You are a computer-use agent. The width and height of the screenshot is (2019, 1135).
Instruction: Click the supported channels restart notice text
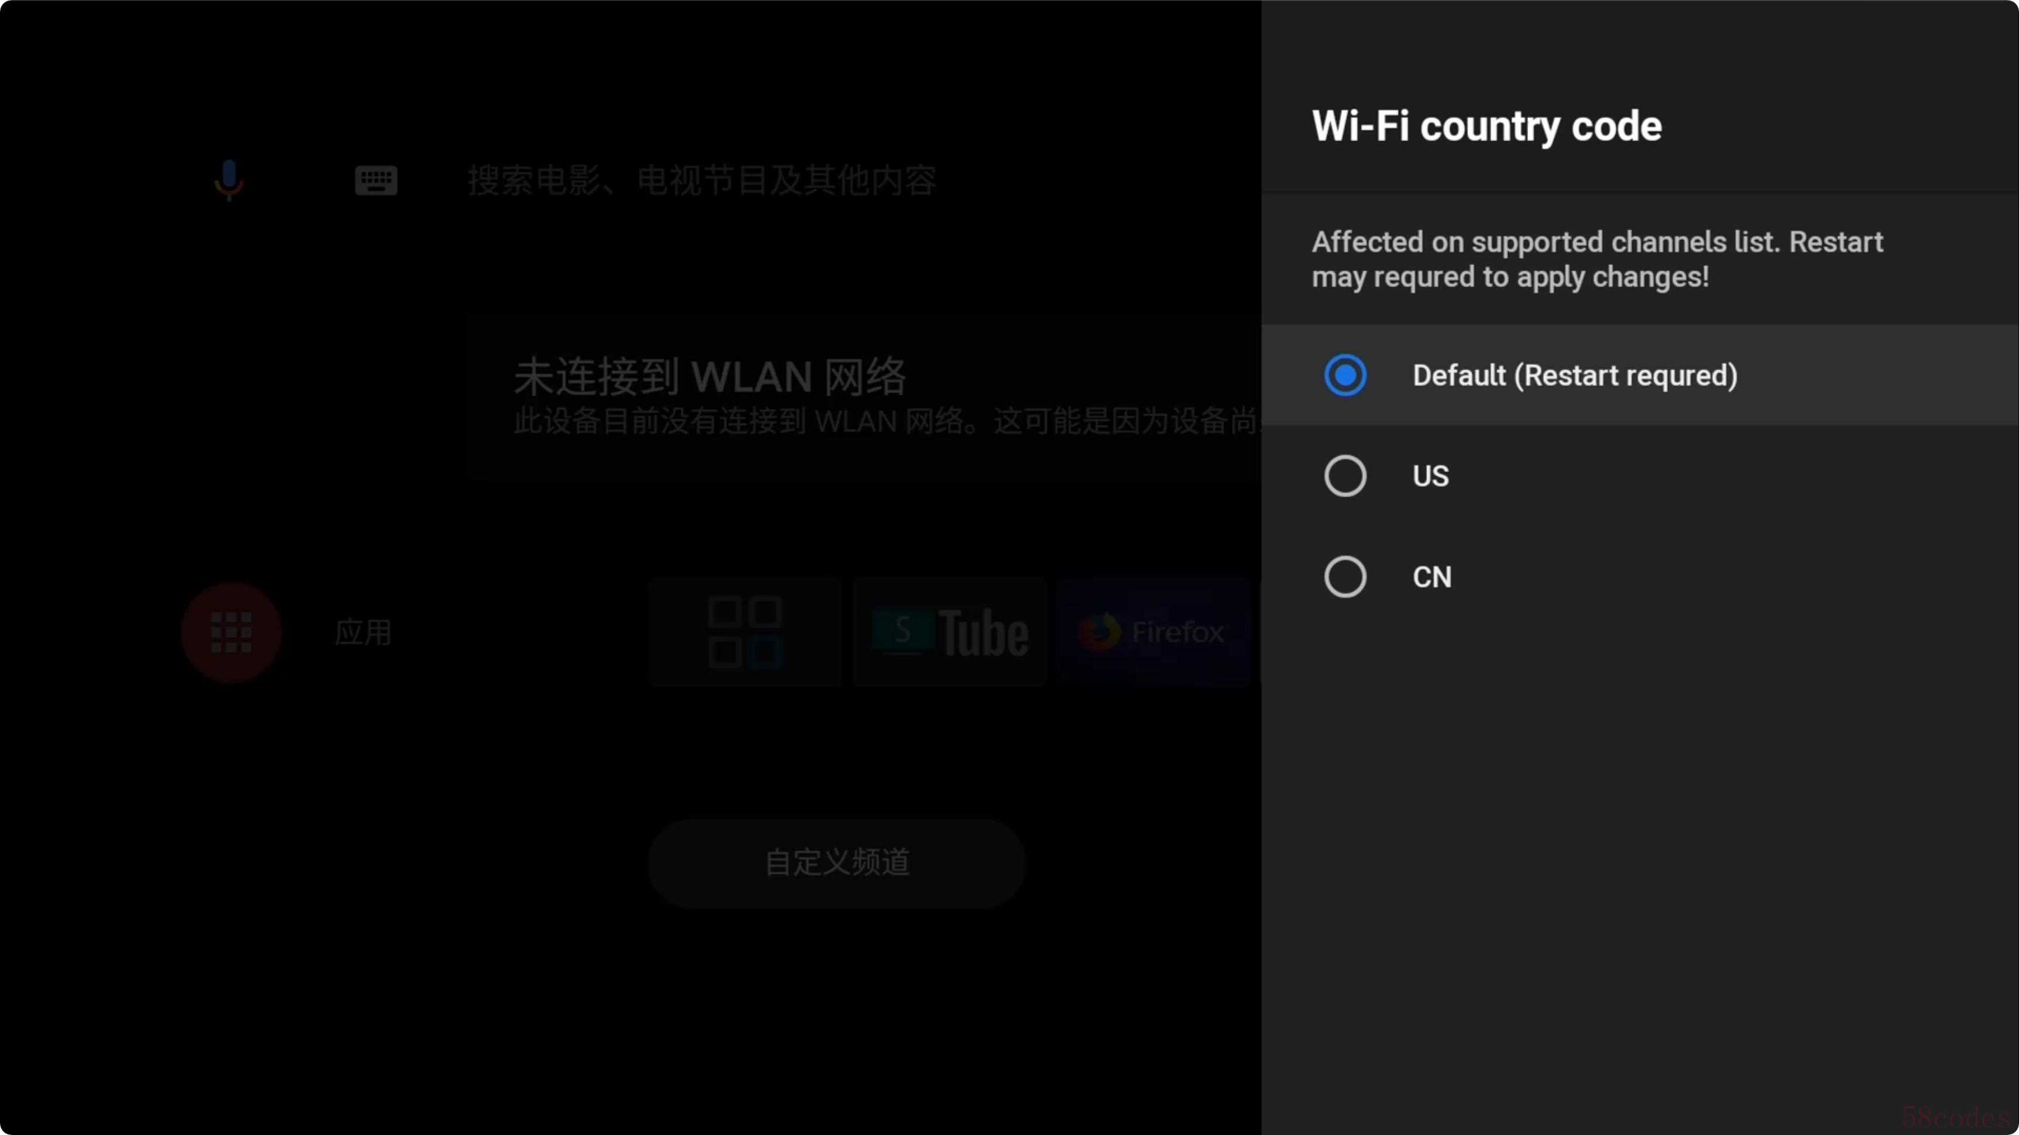[1597, 259]
